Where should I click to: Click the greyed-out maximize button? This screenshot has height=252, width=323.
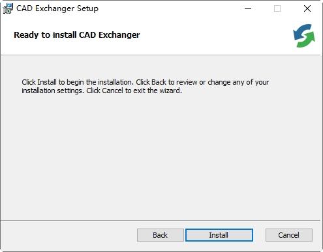[277, 8]
